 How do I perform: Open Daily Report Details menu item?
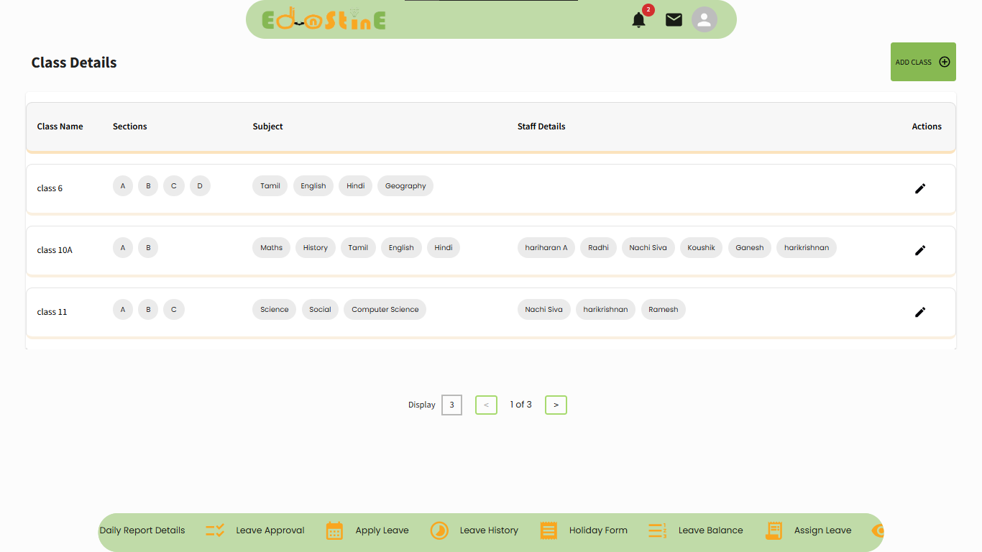(x=142, y=530)
